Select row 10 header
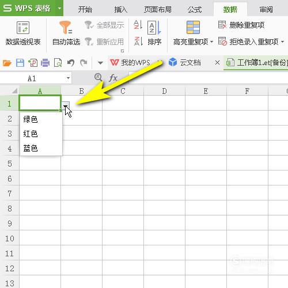Viewport: 288px width, 288px height. [x=9, y=238]
